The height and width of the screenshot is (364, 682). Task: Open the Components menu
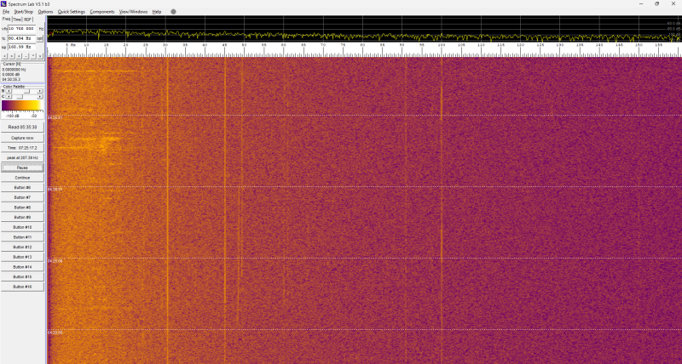coord(102,12)
